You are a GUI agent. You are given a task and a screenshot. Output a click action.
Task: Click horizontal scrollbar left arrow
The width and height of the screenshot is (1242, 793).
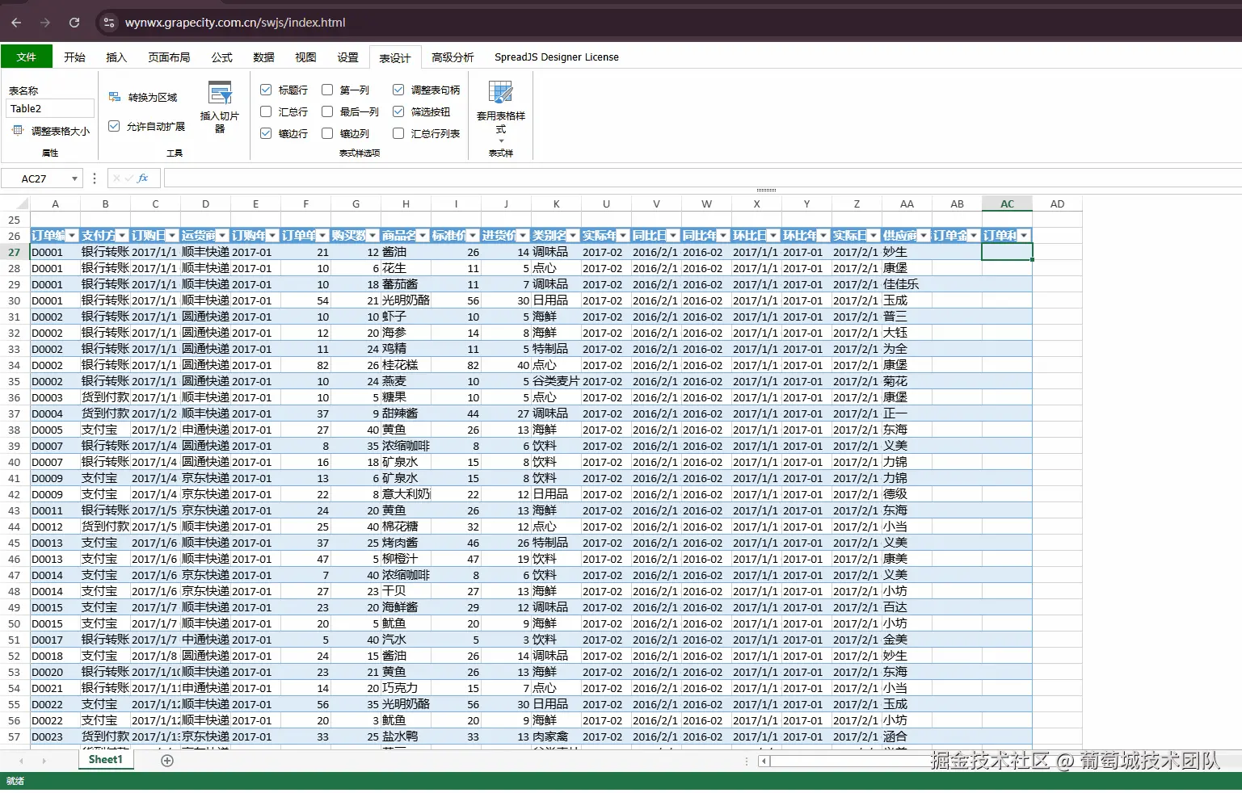[x=764, y=761]
